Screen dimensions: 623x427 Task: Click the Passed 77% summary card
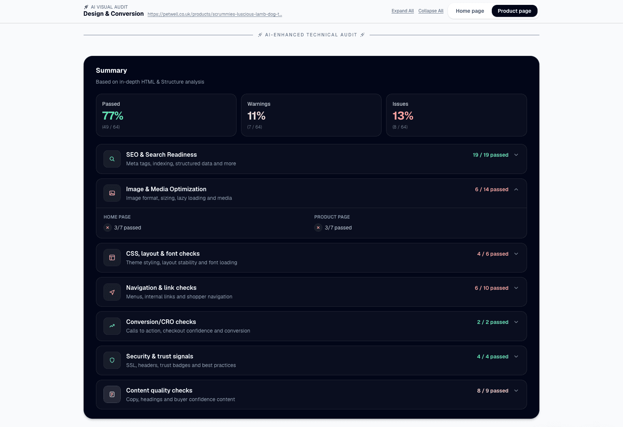click(166, 115)
